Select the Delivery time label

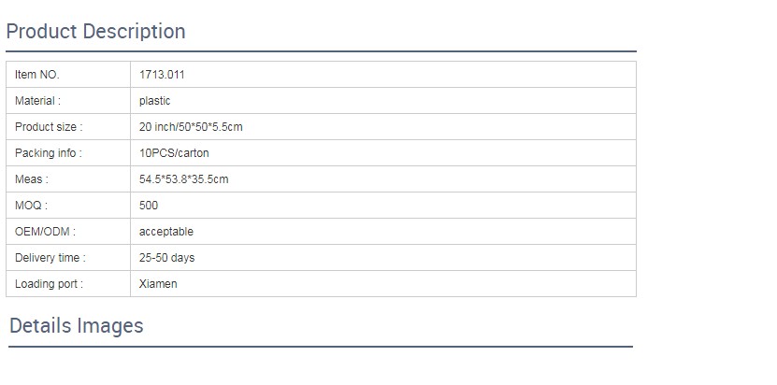click(x=50, y=258)
